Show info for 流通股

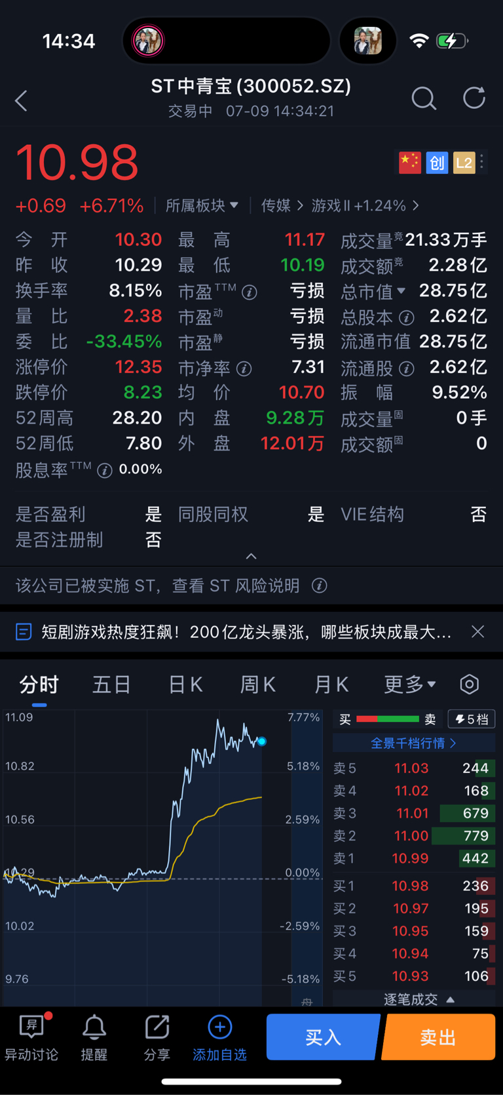(407, 369)
